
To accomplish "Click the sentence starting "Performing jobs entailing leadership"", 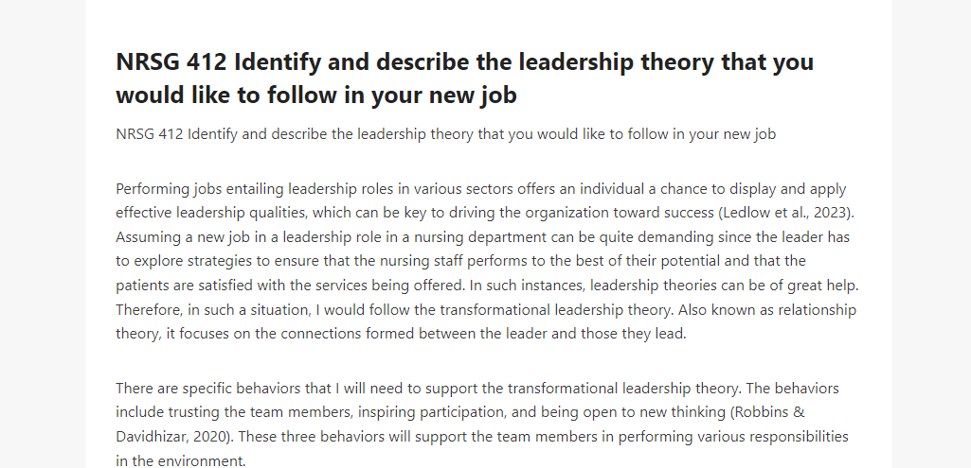I will (x=485, y=201).
